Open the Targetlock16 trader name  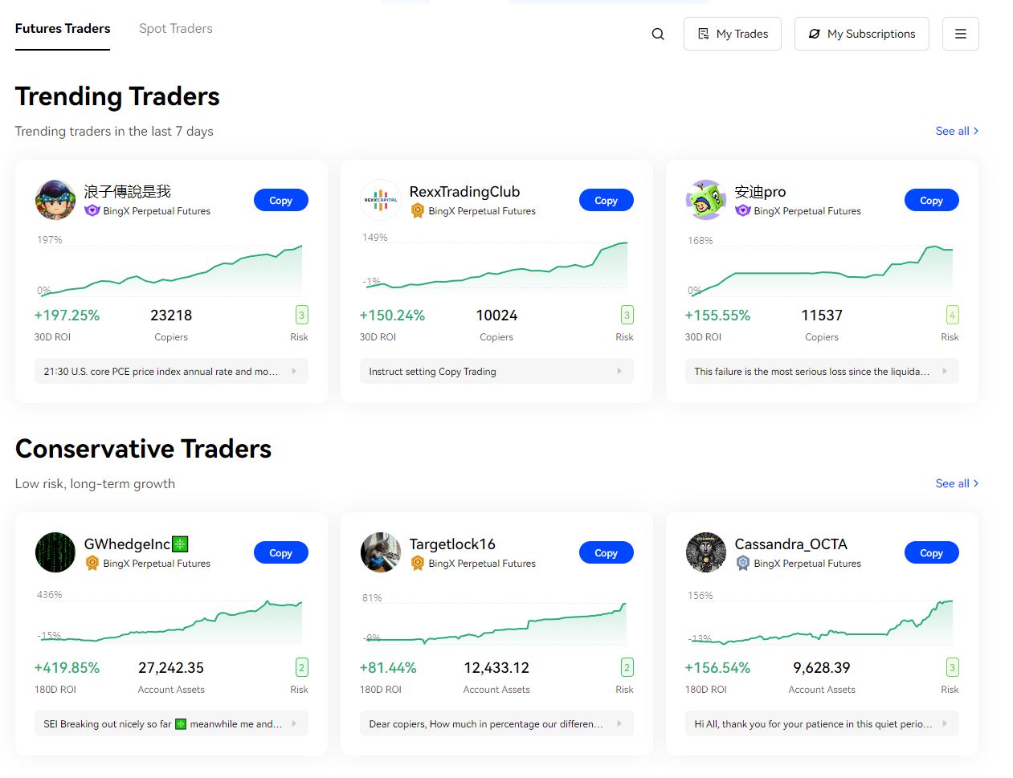pos(452,544)
